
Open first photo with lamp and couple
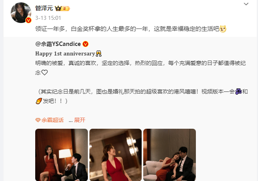(x=62, y=155)
